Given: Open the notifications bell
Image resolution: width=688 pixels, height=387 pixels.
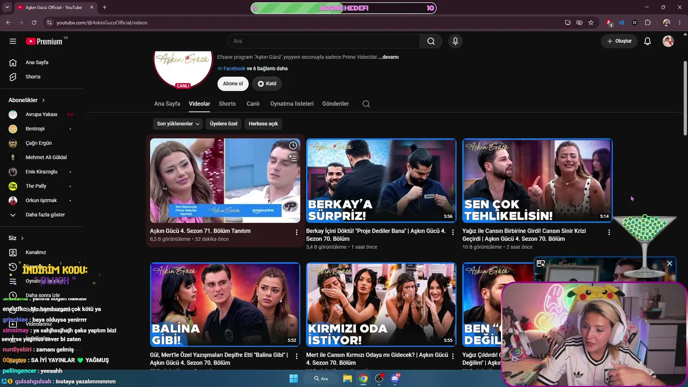Looking at the screenshot, I should click(x=648, y=41).
